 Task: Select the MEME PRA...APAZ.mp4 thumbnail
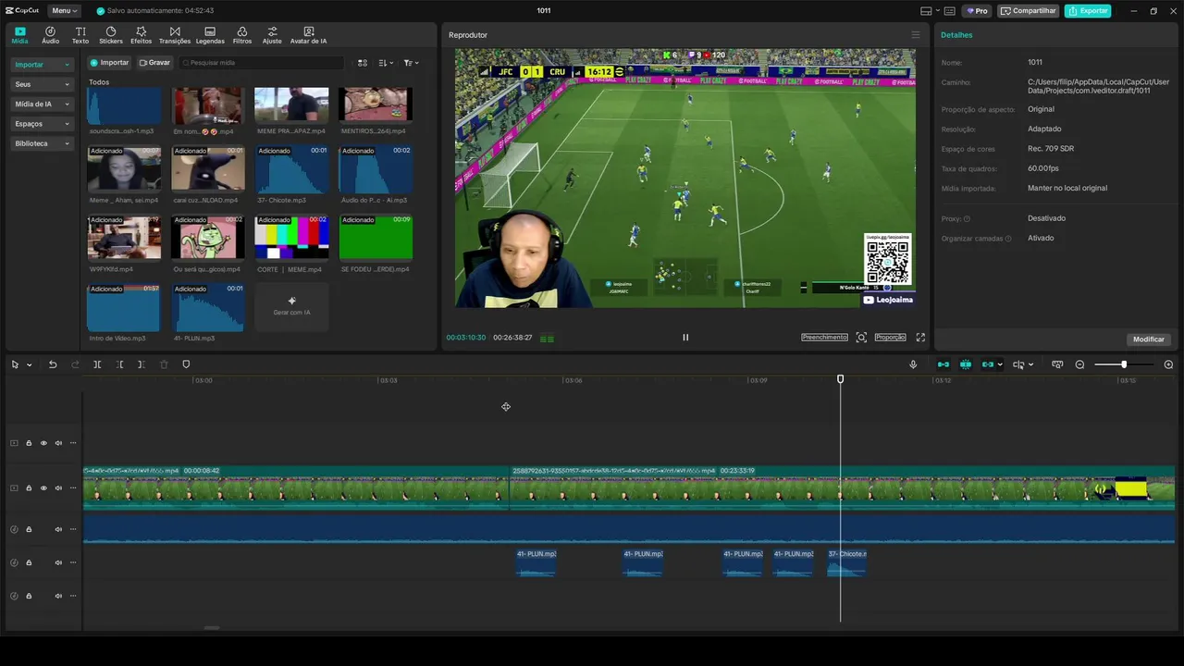[x=291, y=105]
